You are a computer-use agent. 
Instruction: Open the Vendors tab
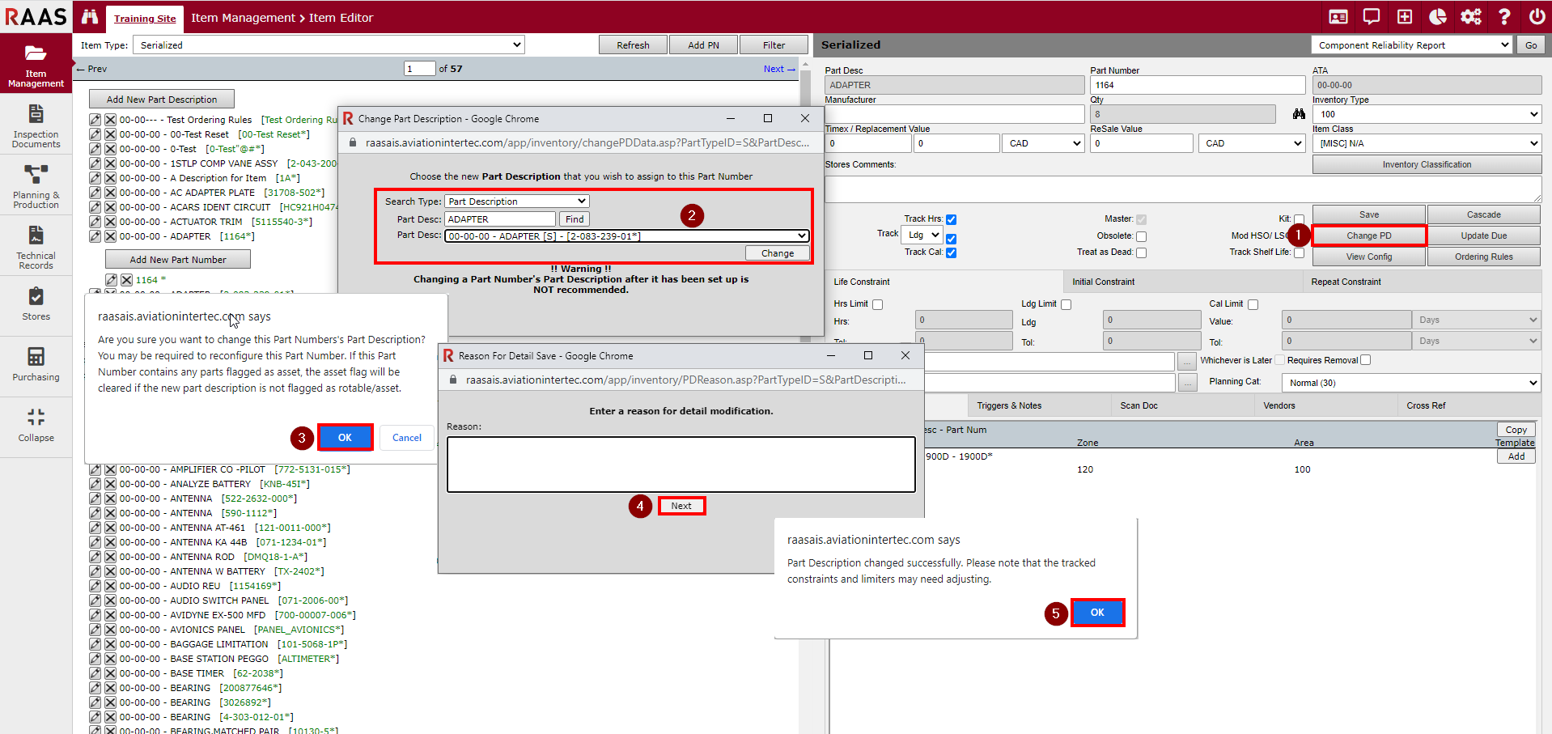(1278, 405)
